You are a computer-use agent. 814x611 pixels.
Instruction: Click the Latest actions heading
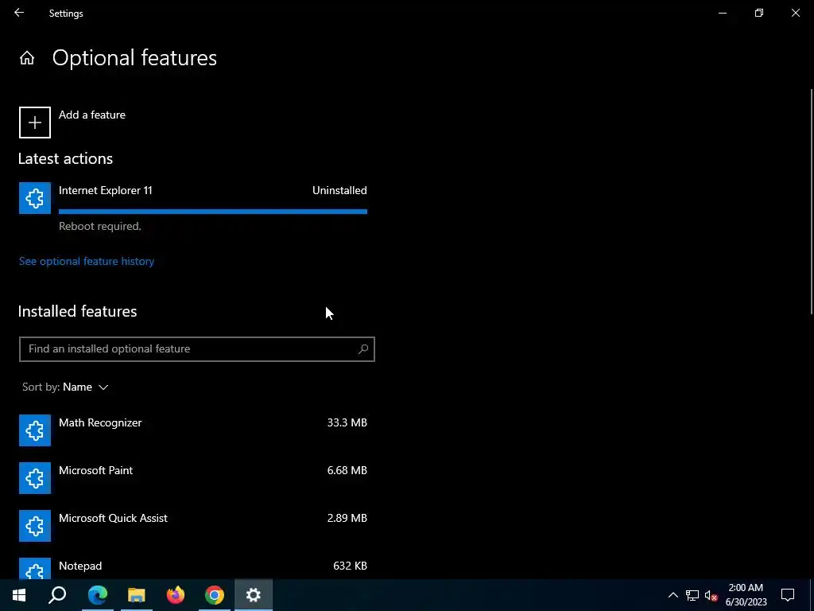point(65,158)
